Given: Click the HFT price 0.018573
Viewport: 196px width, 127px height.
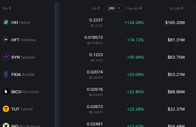Looking at the screenshot, I should point(93,37).
